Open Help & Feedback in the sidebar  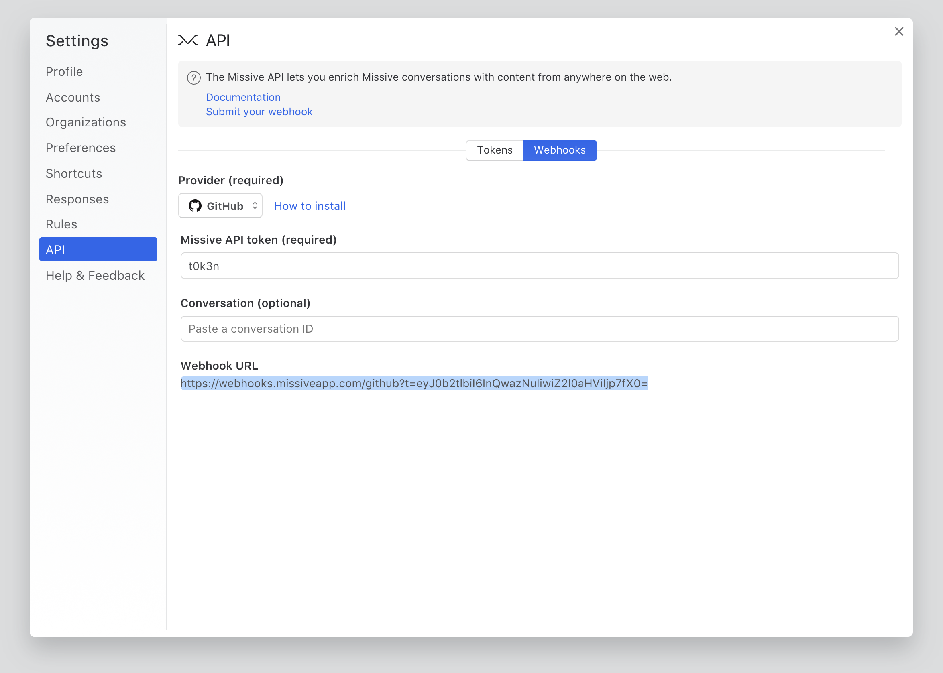tap(95, 276)
